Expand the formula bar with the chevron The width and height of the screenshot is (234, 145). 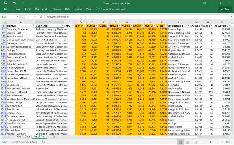click(232, 17)
